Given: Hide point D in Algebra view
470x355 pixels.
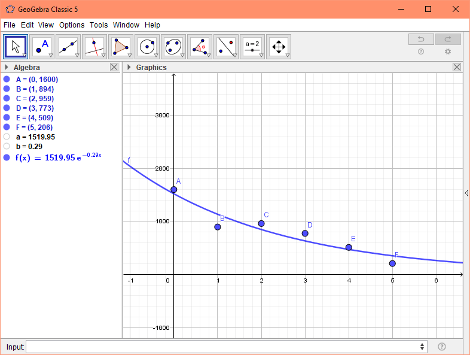Looking at the screenshot, I should click(x=7, y=108).
